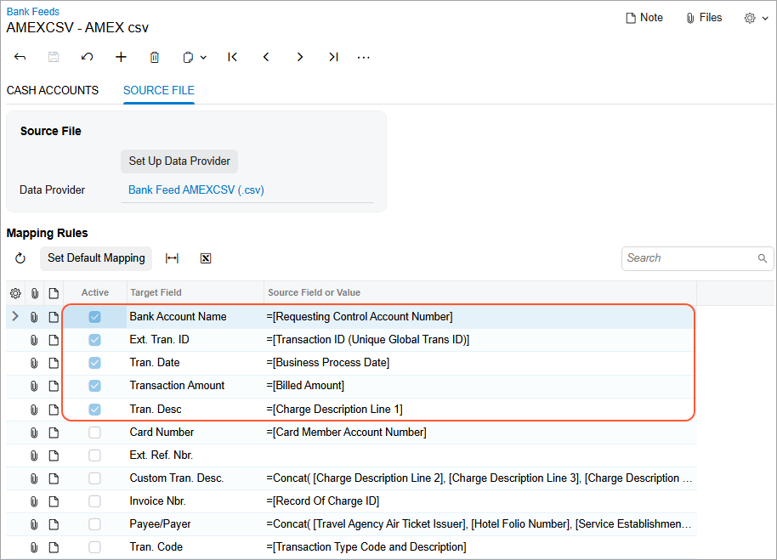Open the note for Ext. Tran. ID row
This screenshot has height=560, width=777.
click(x=54, y=340)
